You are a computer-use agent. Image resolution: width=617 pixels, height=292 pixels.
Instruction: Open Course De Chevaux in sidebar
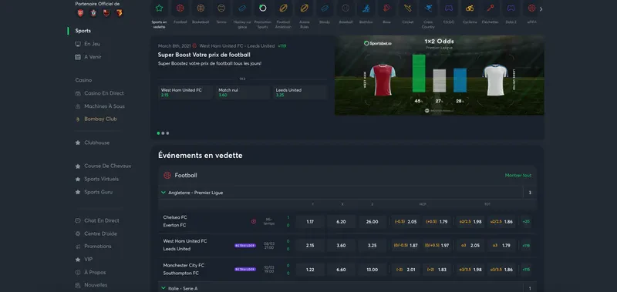pos(107,166)
